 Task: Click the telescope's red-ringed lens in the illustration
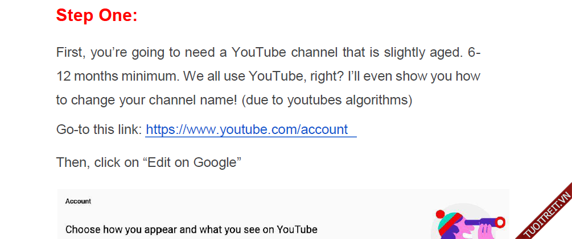pos(498,221)
